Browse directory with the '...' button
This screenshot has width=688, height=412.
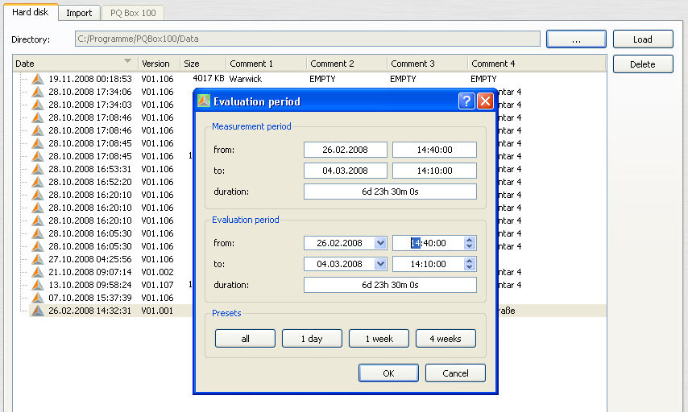click(x=576, y=39)
